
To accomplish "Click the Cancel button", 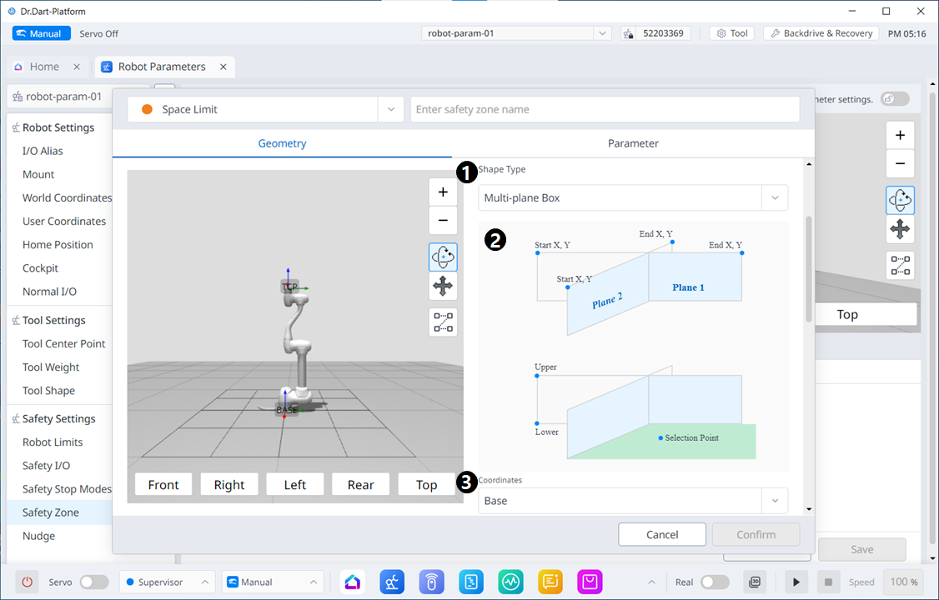I will tap(662, 534).
